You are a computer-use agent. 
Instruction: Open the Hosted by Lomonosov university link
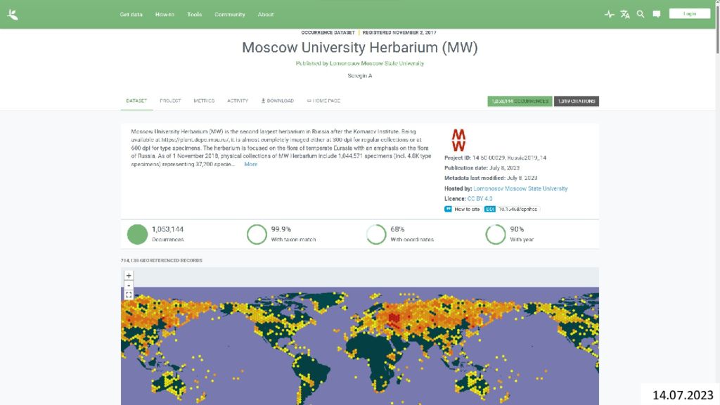point(520,188)
